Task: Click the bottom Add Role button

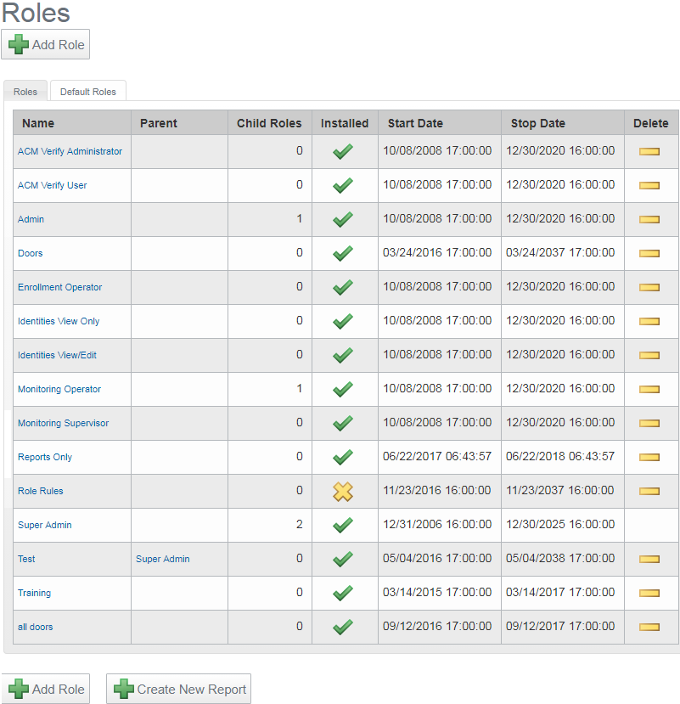Action: (46, 690)
